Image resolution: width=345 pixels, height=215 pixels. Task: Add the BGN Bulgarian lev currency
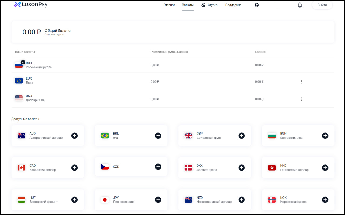(325, 136)
